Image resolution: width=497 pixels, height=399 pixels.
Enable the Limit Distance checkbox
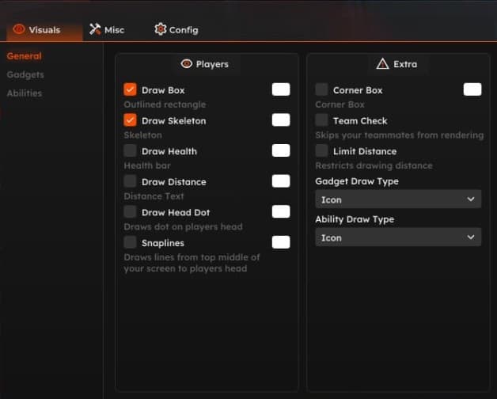click(322, 150)
